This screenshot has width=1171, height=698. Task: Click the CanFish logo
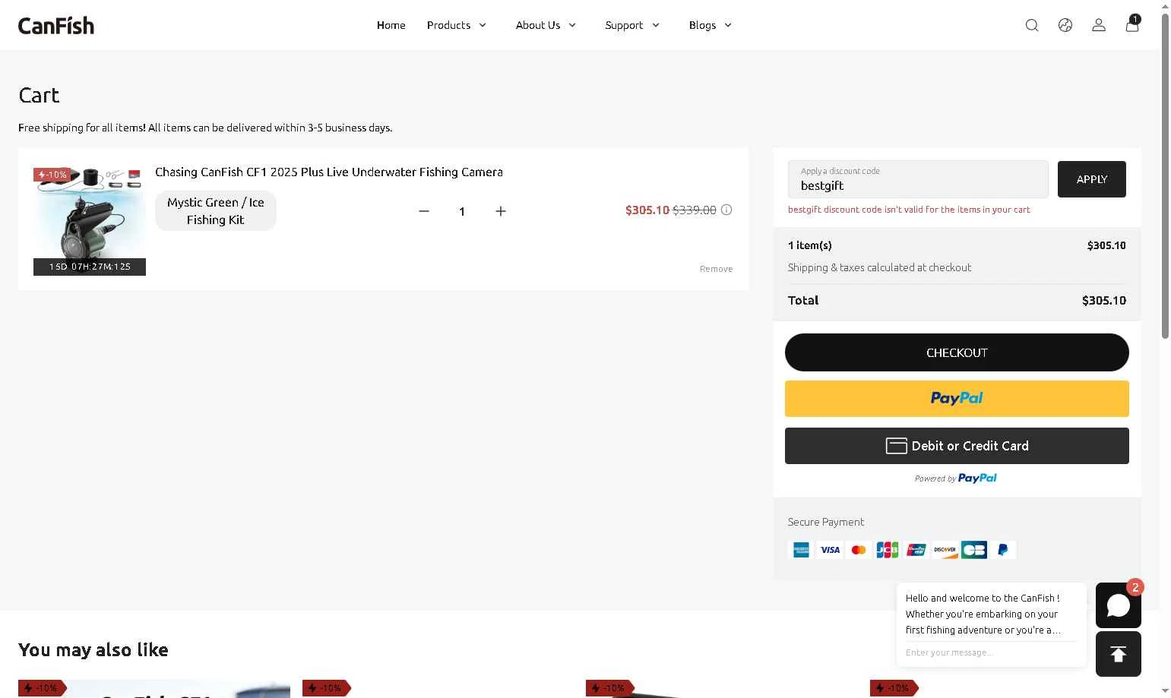point(56,25)
